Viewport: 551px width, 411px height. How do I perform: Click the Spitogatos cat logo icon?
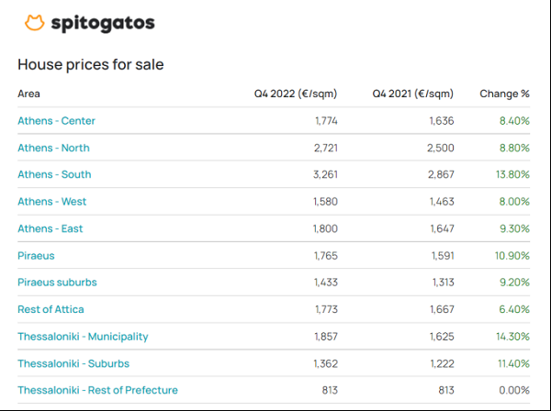coord(34,24)
